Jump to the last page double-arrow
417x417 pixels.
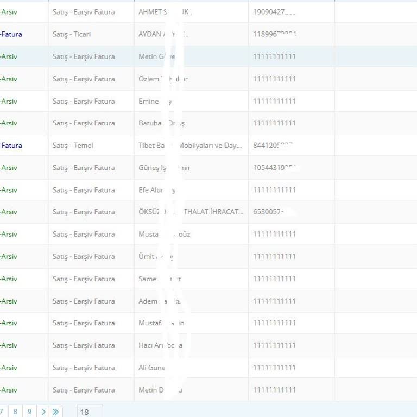[x=56, y=412]
